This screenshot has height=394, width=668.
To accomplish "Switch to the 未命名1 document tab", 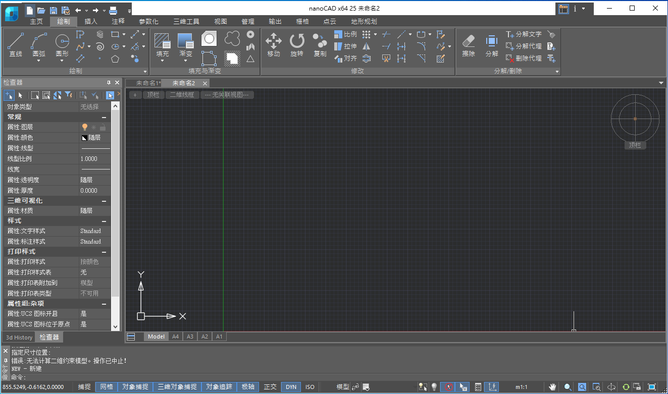I will point(147,83).
